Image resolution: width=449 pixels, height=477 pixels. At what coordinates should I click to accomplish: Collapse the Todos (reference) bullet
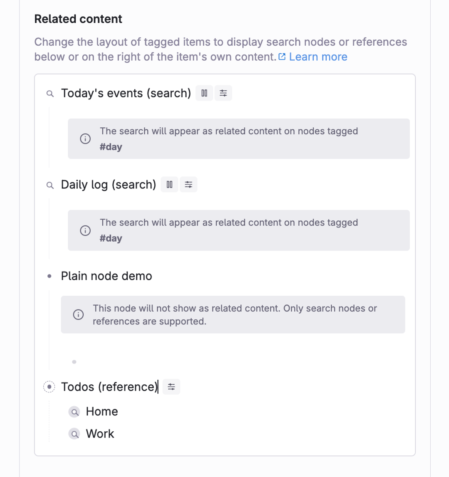pyautogui.click(x=49, y=387)
